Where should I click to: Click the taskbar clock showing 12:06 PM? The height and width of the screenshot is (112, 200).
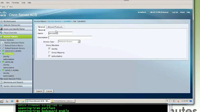[x=185, y=101]
